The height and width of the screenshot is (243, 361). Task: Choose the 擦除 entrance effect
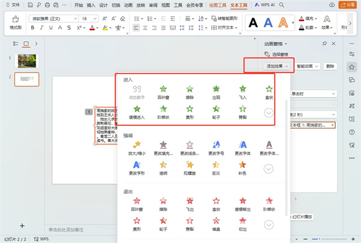click(190, 92)
